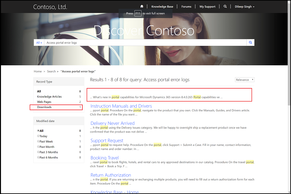Click the Delivery Never Arrived link

pyautogui.click(x=112, y=123)
